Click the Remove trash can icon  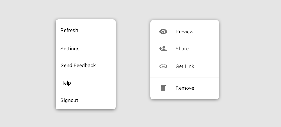tap(163, 88)
